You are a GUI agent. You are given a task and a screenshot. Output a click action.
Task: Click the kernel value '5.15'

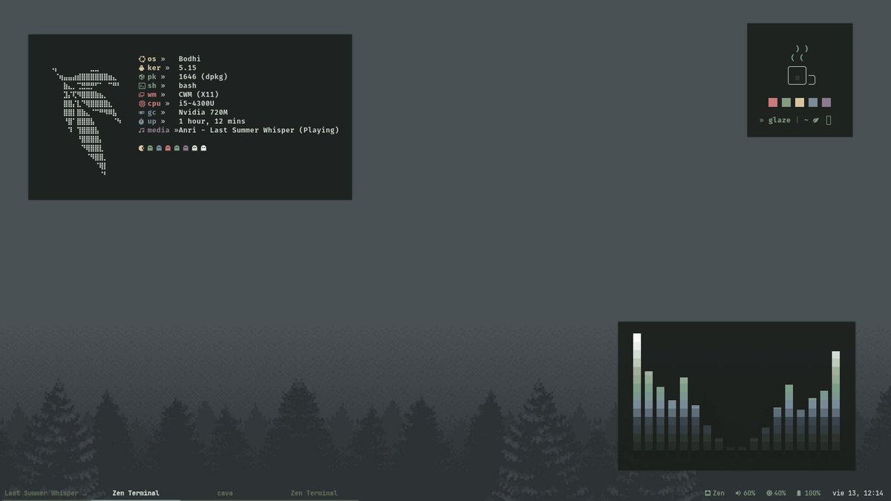(187, 68)
